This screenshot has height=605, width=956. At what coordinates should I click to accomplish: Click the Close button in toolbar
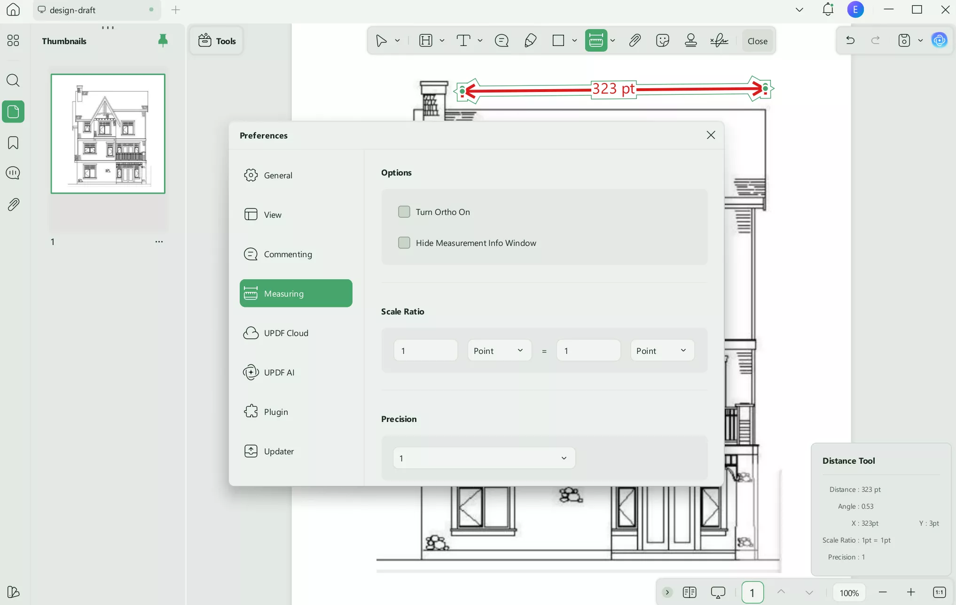(x=757, y=41)
